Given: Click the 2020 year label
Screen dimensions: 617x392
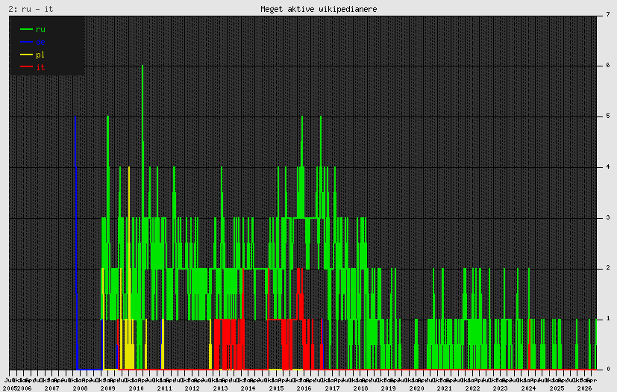Looking at the screenshot, I should point(417,388).
